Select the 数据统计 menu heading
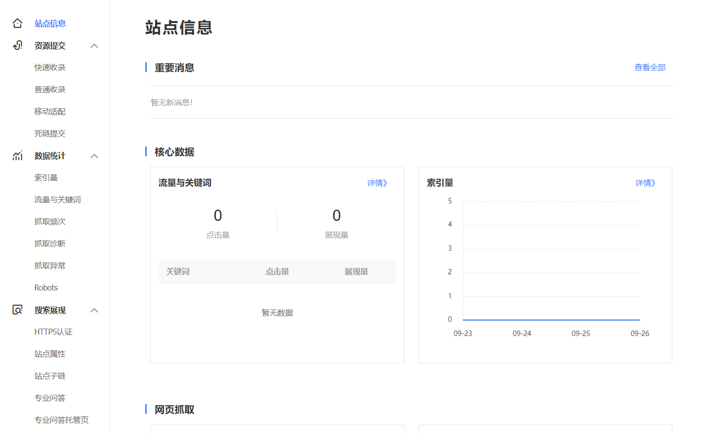The height and width of the screenshot is (433, 715). pos(50,156)
